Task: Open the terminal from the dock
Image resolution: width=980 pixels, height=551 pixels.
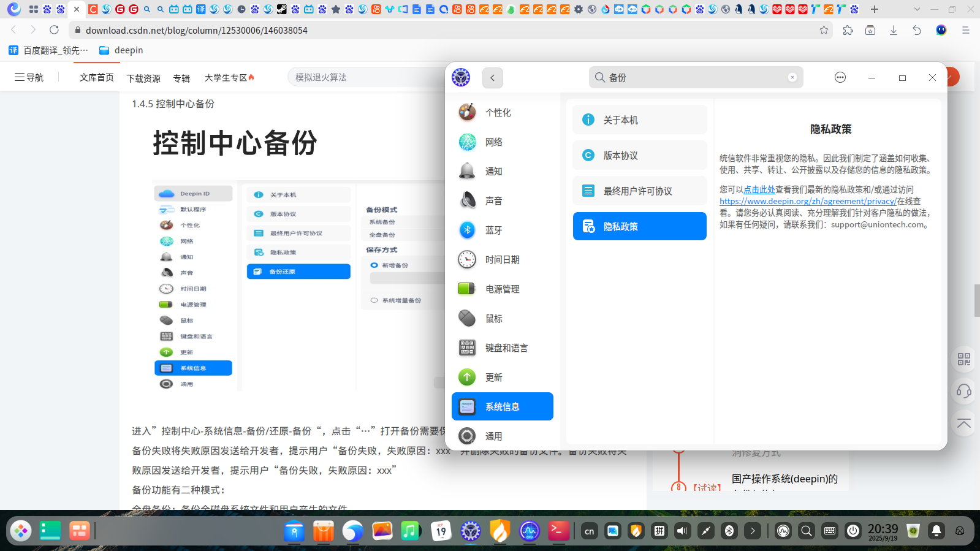Action: click(558, 531)
